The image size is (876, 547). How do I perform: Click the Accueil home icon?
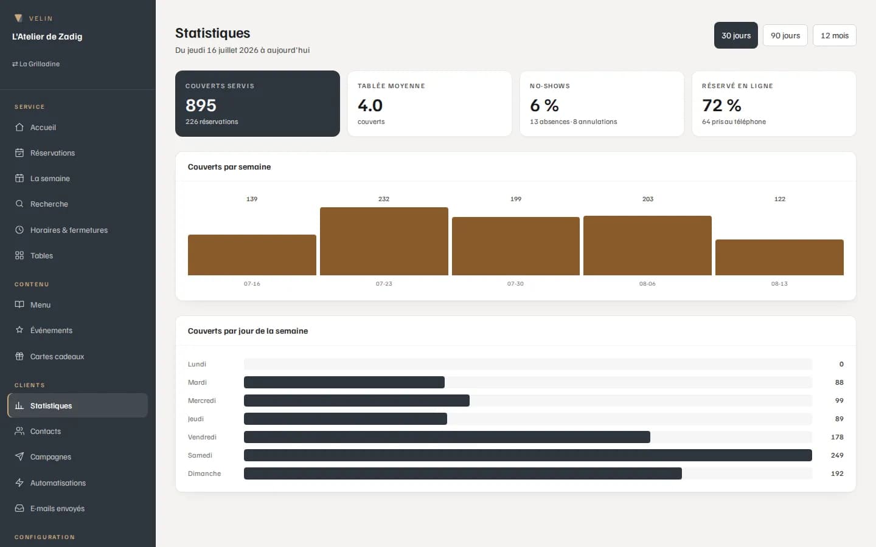pos(19,128)
